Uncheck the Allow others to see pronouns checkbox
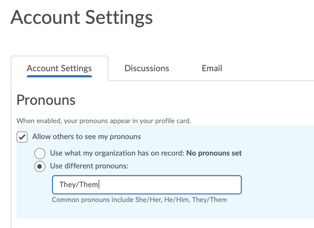The image size is (314, 228). pyautogui.click(x=22, y=137)
